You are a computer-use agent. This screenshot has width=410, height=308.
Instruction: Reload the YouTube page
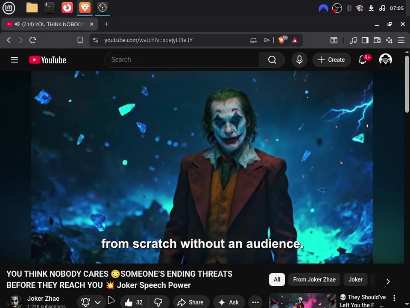click(33, 40)
